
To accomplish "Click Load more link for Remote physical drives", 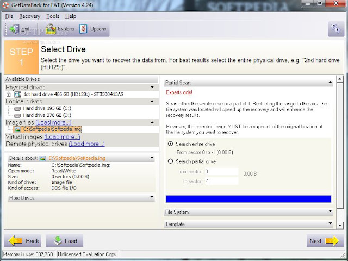I will [87, 144].
